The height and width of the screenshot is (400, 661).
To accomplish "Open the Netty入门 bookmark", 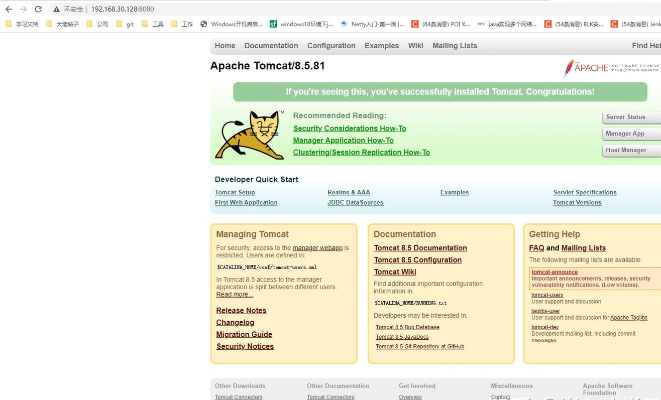I will click(372, 24).
